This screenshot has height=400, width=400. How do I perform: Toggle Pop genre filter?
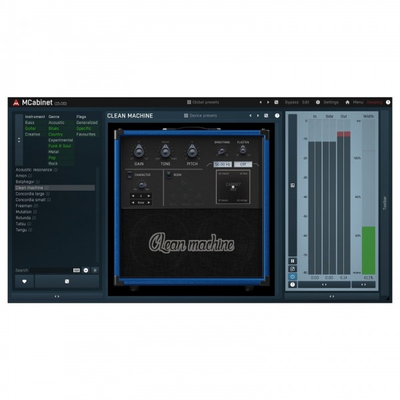click(x=52, y=158)
